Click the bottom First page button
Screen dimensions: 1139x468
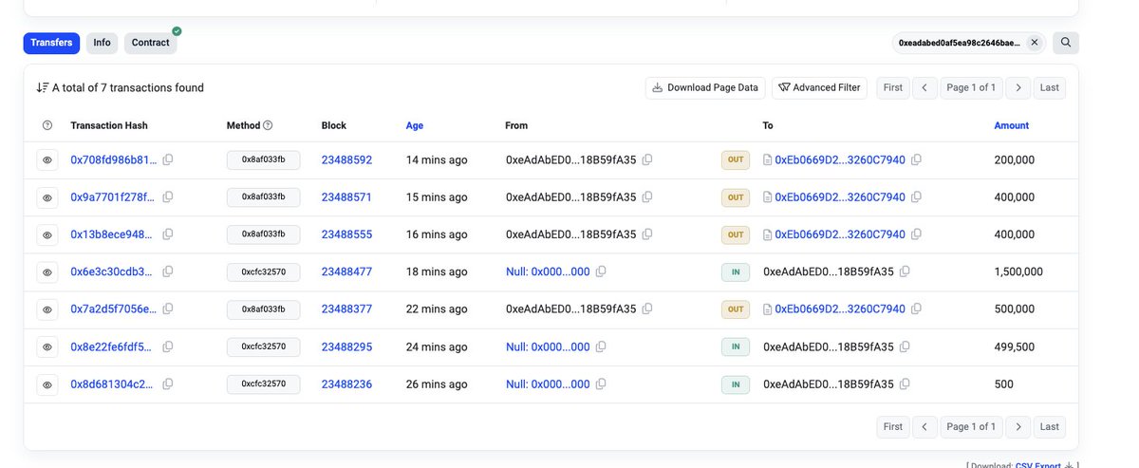[892, 427]
